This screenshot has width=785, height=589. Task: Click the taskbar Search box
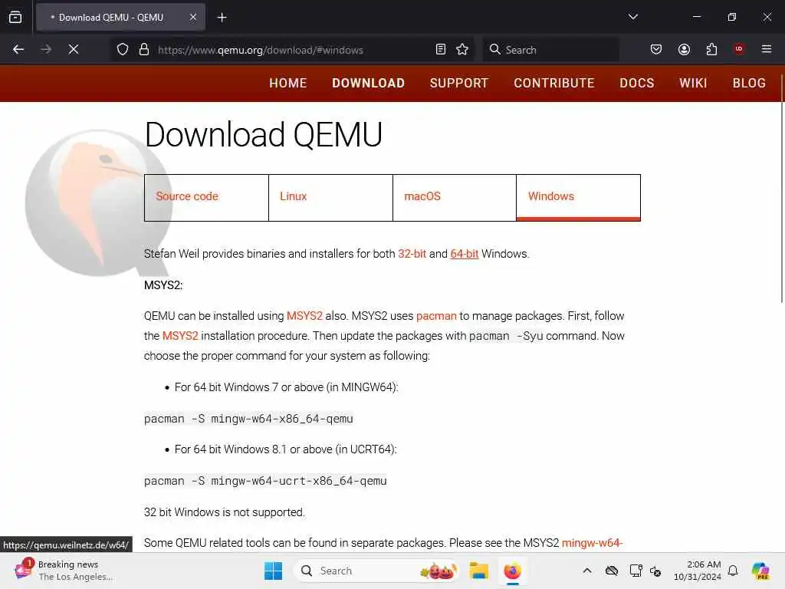click(x=376, y=571)
